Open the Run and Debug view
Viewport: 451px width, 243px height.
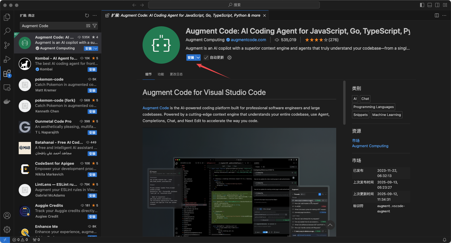point(7,59)
